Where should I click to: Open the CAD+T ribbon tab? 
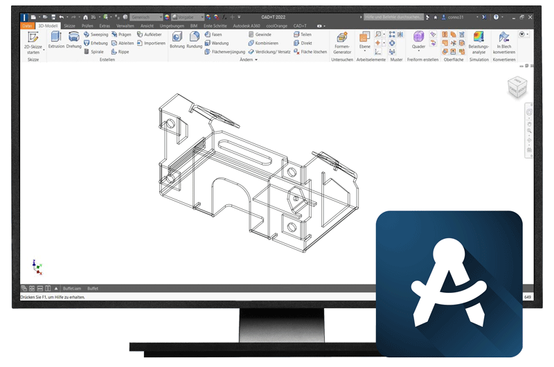pyautogui.click(x=300, y=26)
